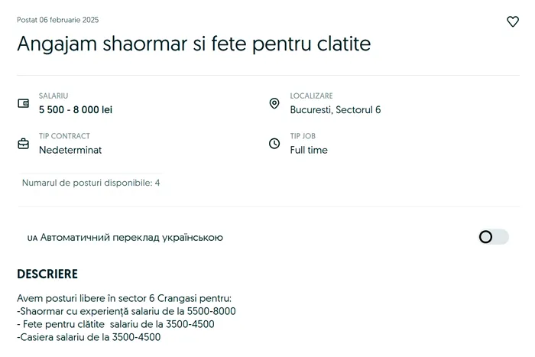Click the UA language badge
The height and width of the screenshot is (357, 535).
pos(32,238)
